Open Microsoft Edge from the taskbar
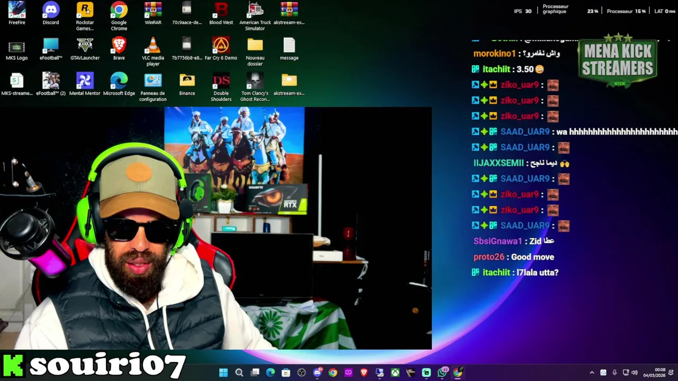The height and width of the screenshot is (381, 678). point(270,373)
